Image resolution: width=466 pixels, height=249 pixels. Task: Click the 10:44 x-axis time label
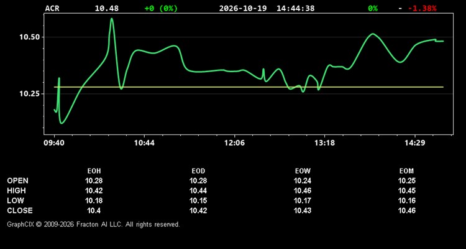(x=144, y=143)
